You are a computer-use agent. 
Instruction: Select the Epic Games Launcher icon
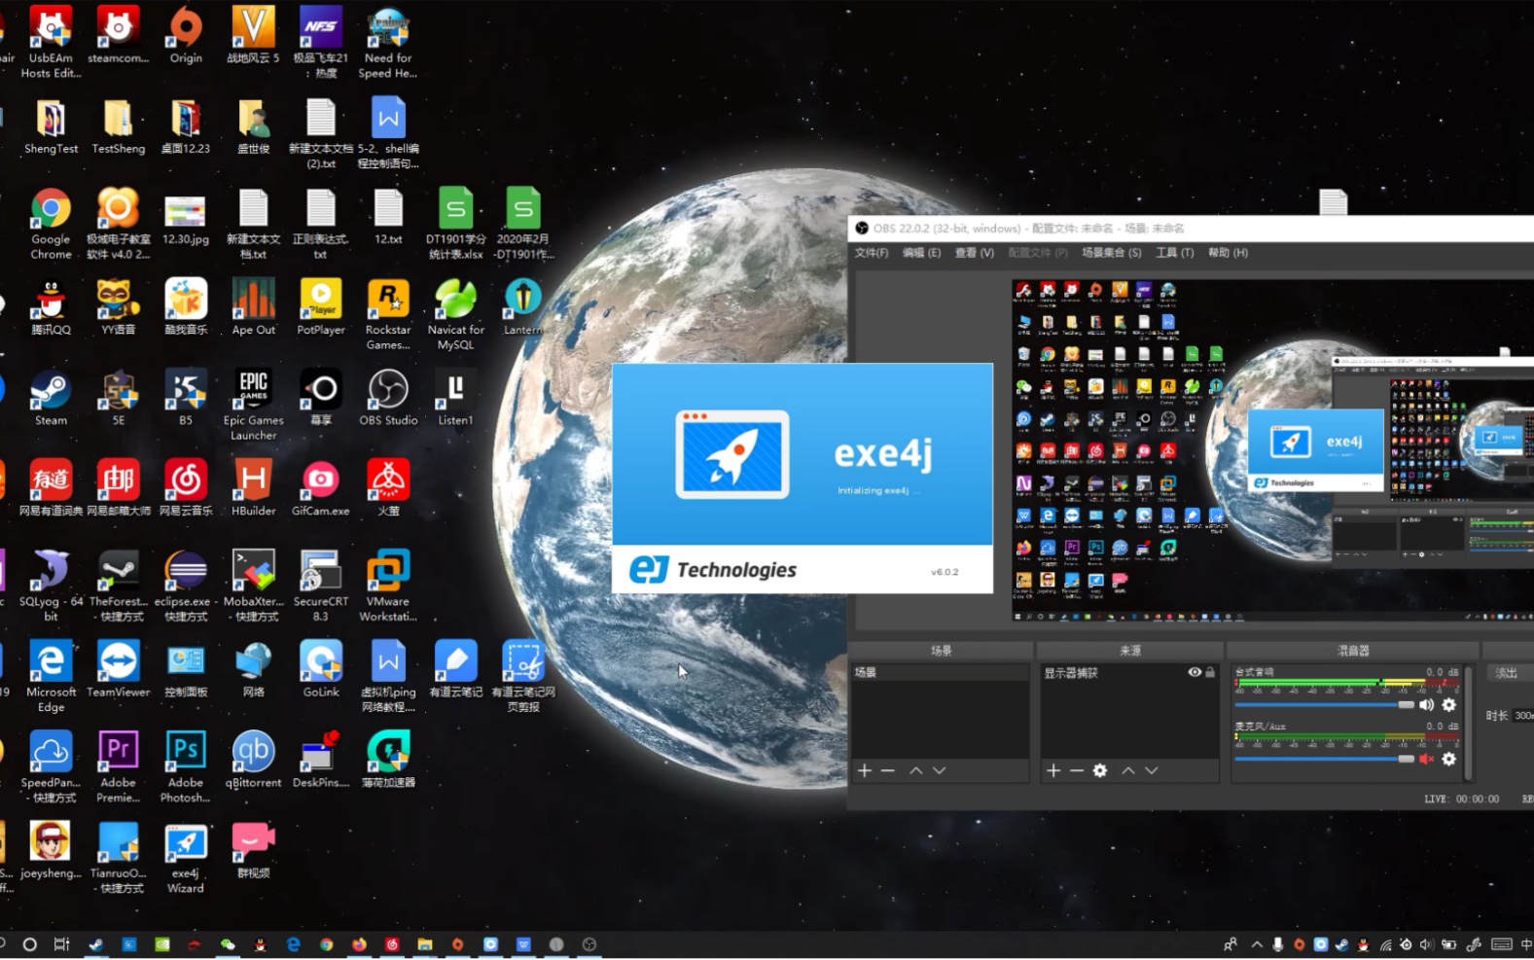pos(253,405)
